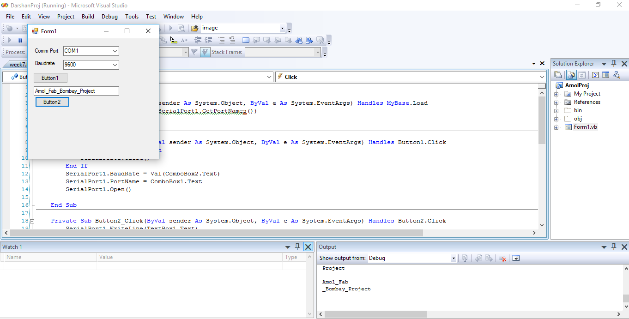The width and height of the screenshot is (629, 319).
Task: Close the Watch 1 panel
Action: tap(308, 247)
